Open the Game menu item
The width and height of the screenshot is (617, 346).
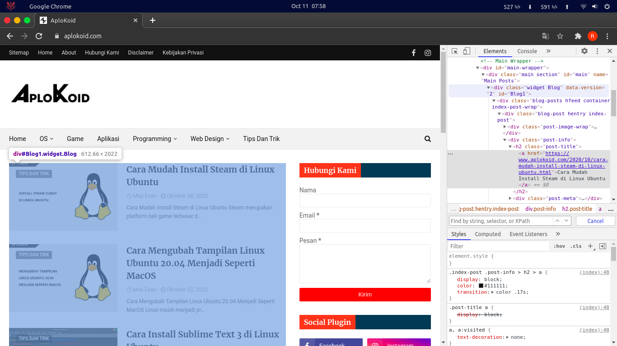coord(75,139)
